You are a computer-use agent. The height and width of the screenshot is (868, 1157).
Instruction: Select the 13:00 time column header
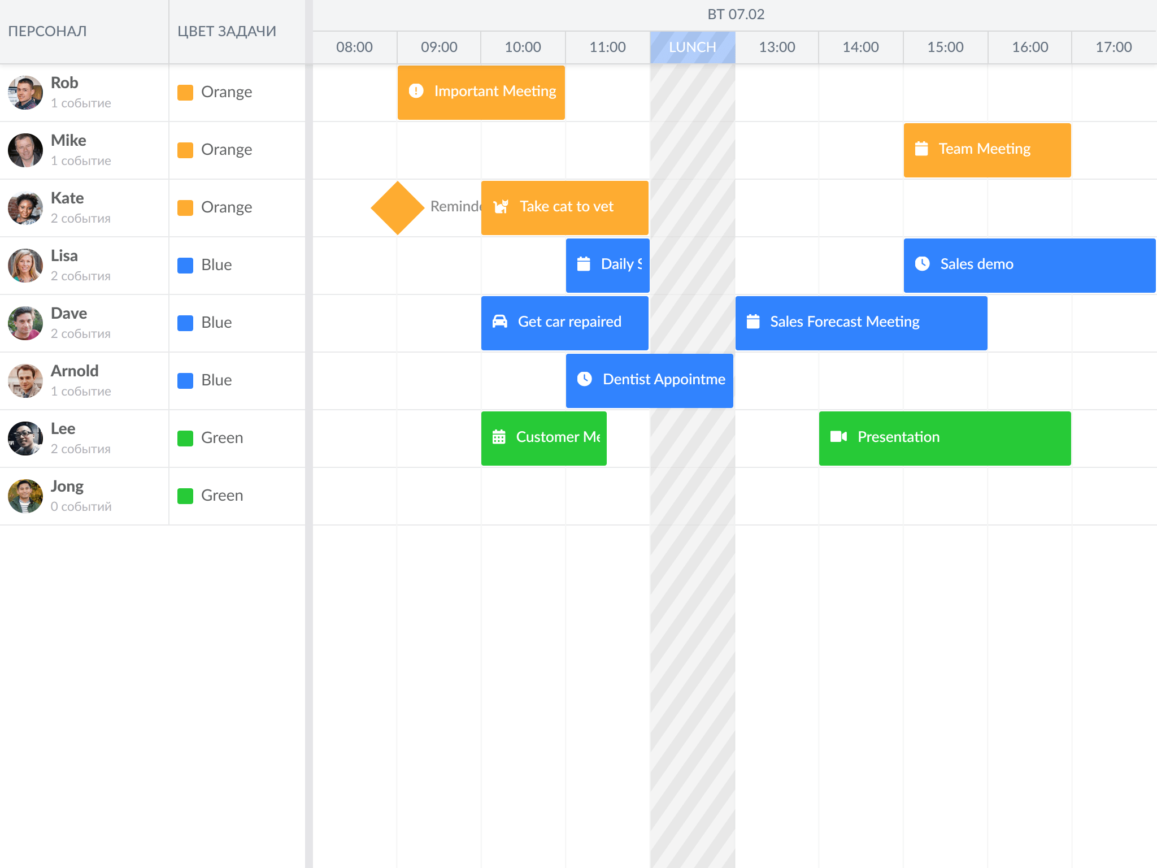pyautogui.click(x=777, y=47)
